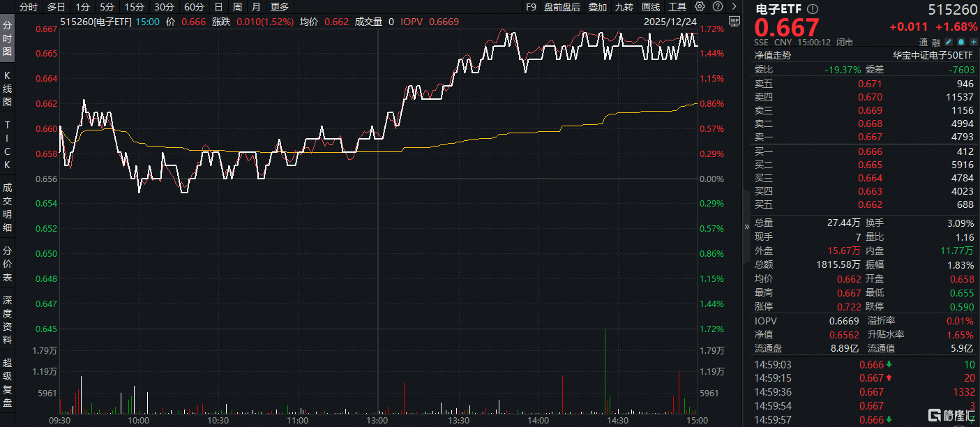Screen dimensions: 980x427
Task: Switch to the 15分 period tab
Action: pos(134,7)
